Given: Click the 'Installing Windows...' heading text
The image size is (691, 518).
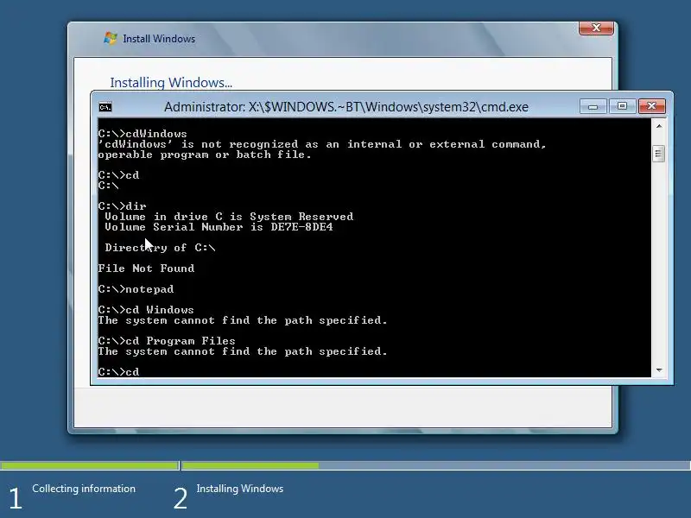Looking at the screenshot, I should [x=171, y=82].
